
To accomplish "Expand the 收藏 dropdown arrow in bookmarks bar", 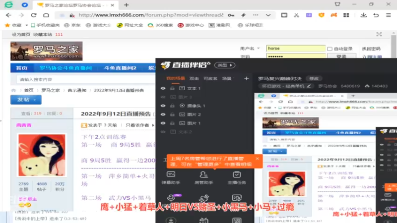I will (x=26, y=25).
